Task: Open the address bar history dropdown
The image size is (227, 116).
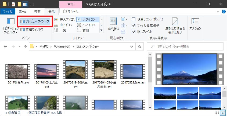Action: click(x=132, y=46)
